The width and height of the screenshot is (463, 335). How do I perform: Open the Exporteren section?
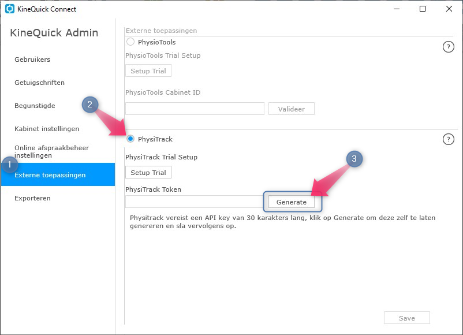32,198
